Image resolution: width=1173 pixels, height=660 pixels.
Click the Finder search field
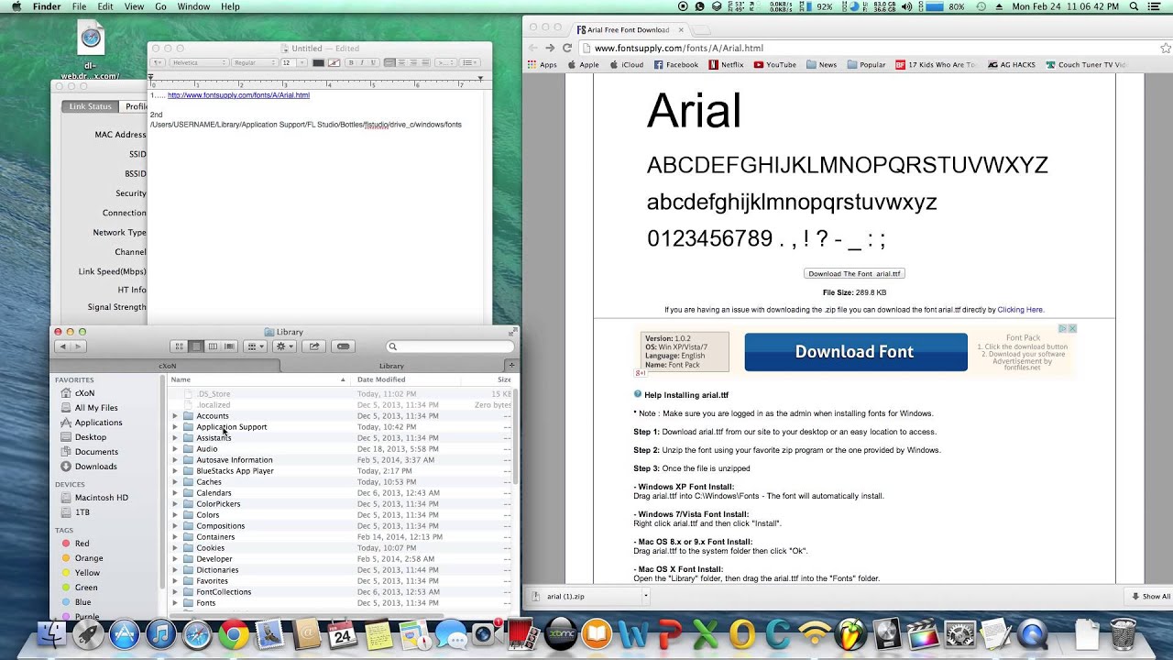pyautogui.click(x=450, y=346)
